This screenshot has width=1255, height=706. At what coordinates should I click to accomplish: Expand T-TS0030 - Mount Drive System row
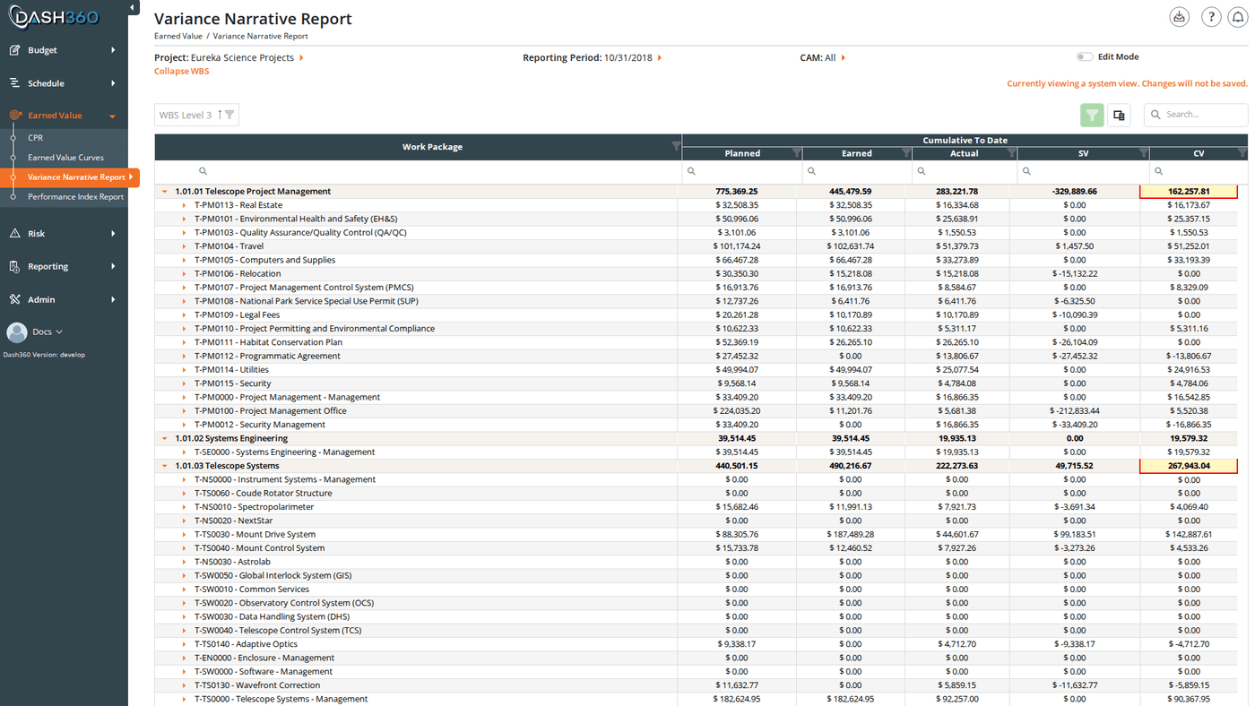click(x=184, y=535)
